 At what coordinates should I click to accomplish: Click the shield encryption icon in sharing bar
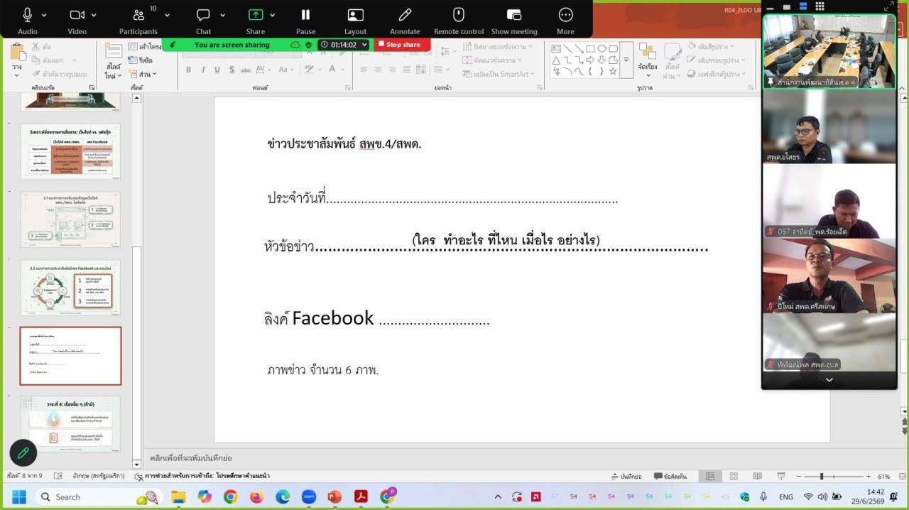tap(308, 44)
